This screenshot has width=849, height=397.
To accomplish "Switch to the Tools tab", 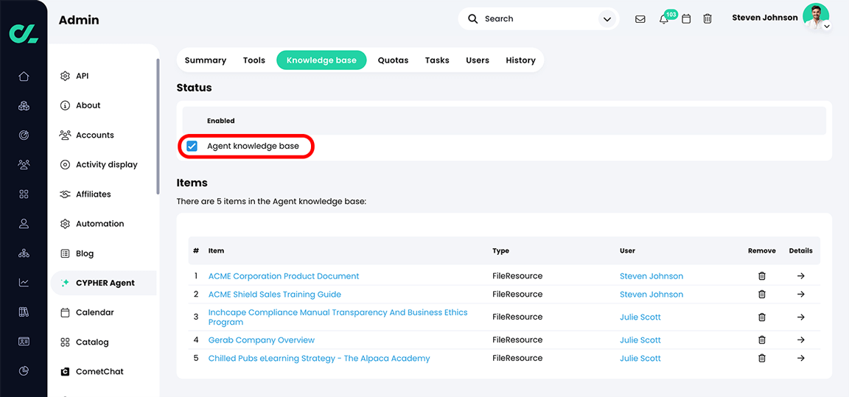I will pyautogui.click(x=254, y=60).
